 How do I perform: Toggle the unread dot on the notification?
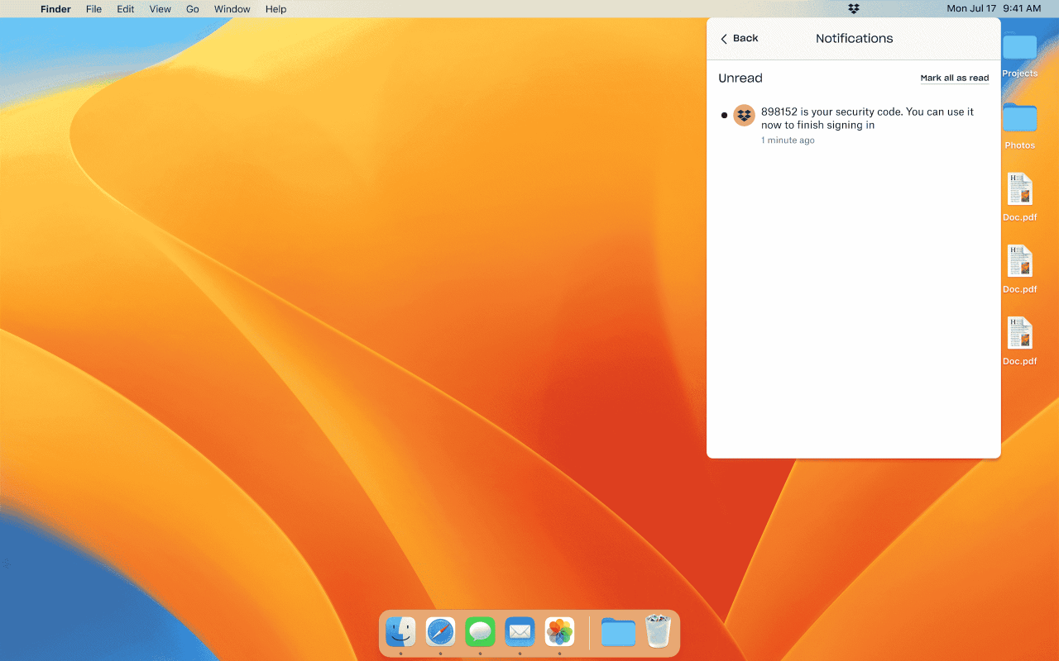tap(724, 115)
